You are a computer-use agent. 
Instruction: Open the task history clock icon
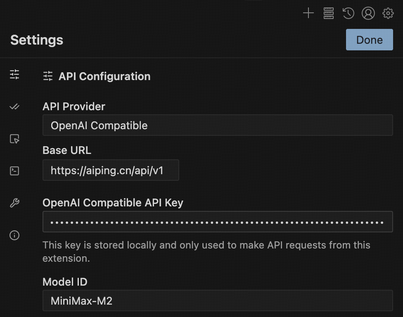point(348,13)
